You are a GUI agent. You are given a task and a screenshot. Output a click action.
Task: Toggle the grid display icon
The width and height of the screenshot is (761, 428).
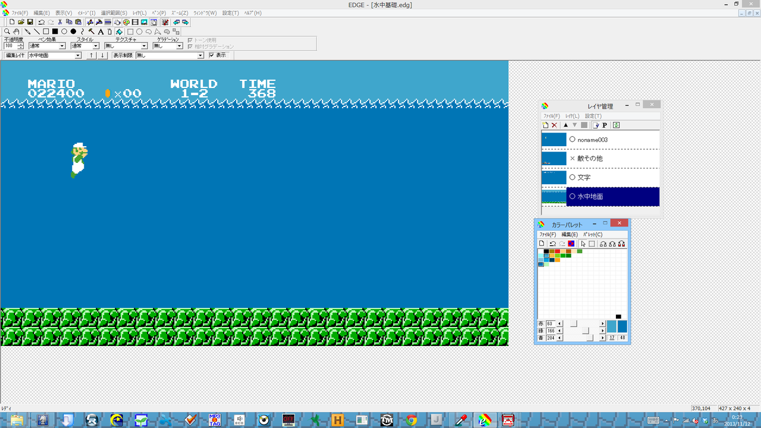(165, 22)
